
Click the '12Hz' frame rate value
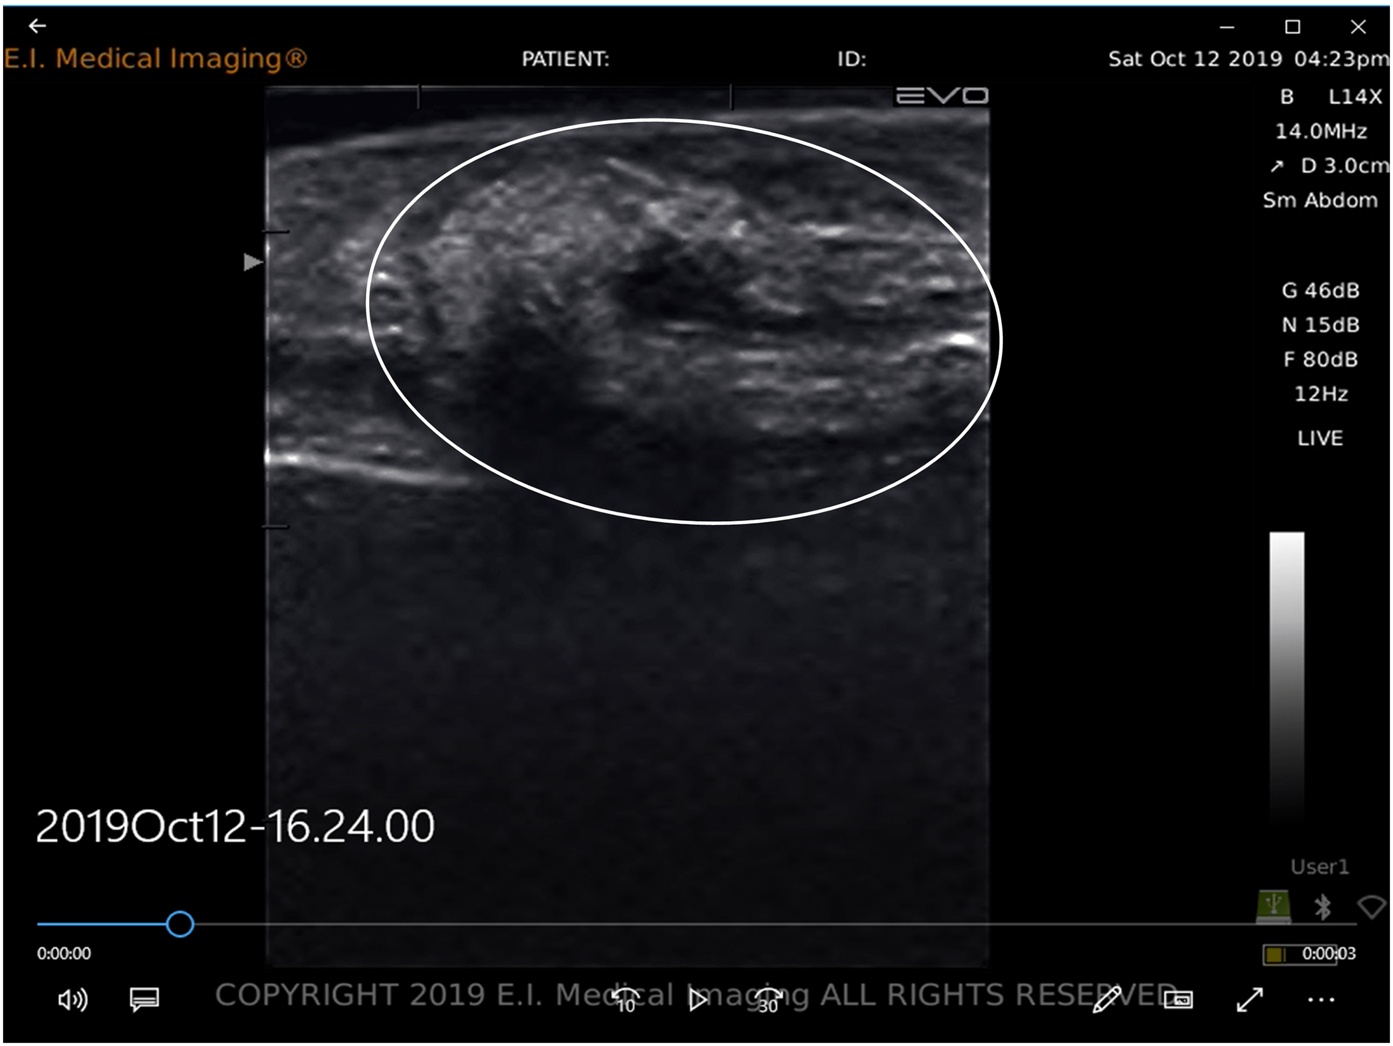pos(1321,394)
